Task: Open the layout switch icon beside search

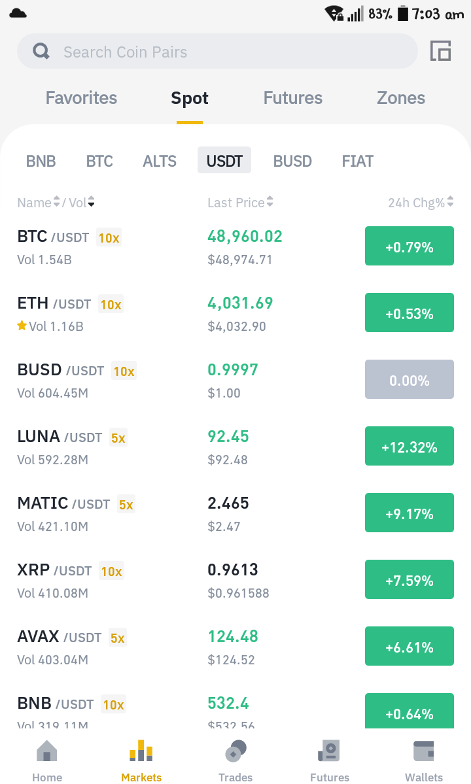Action: [440, 51]
